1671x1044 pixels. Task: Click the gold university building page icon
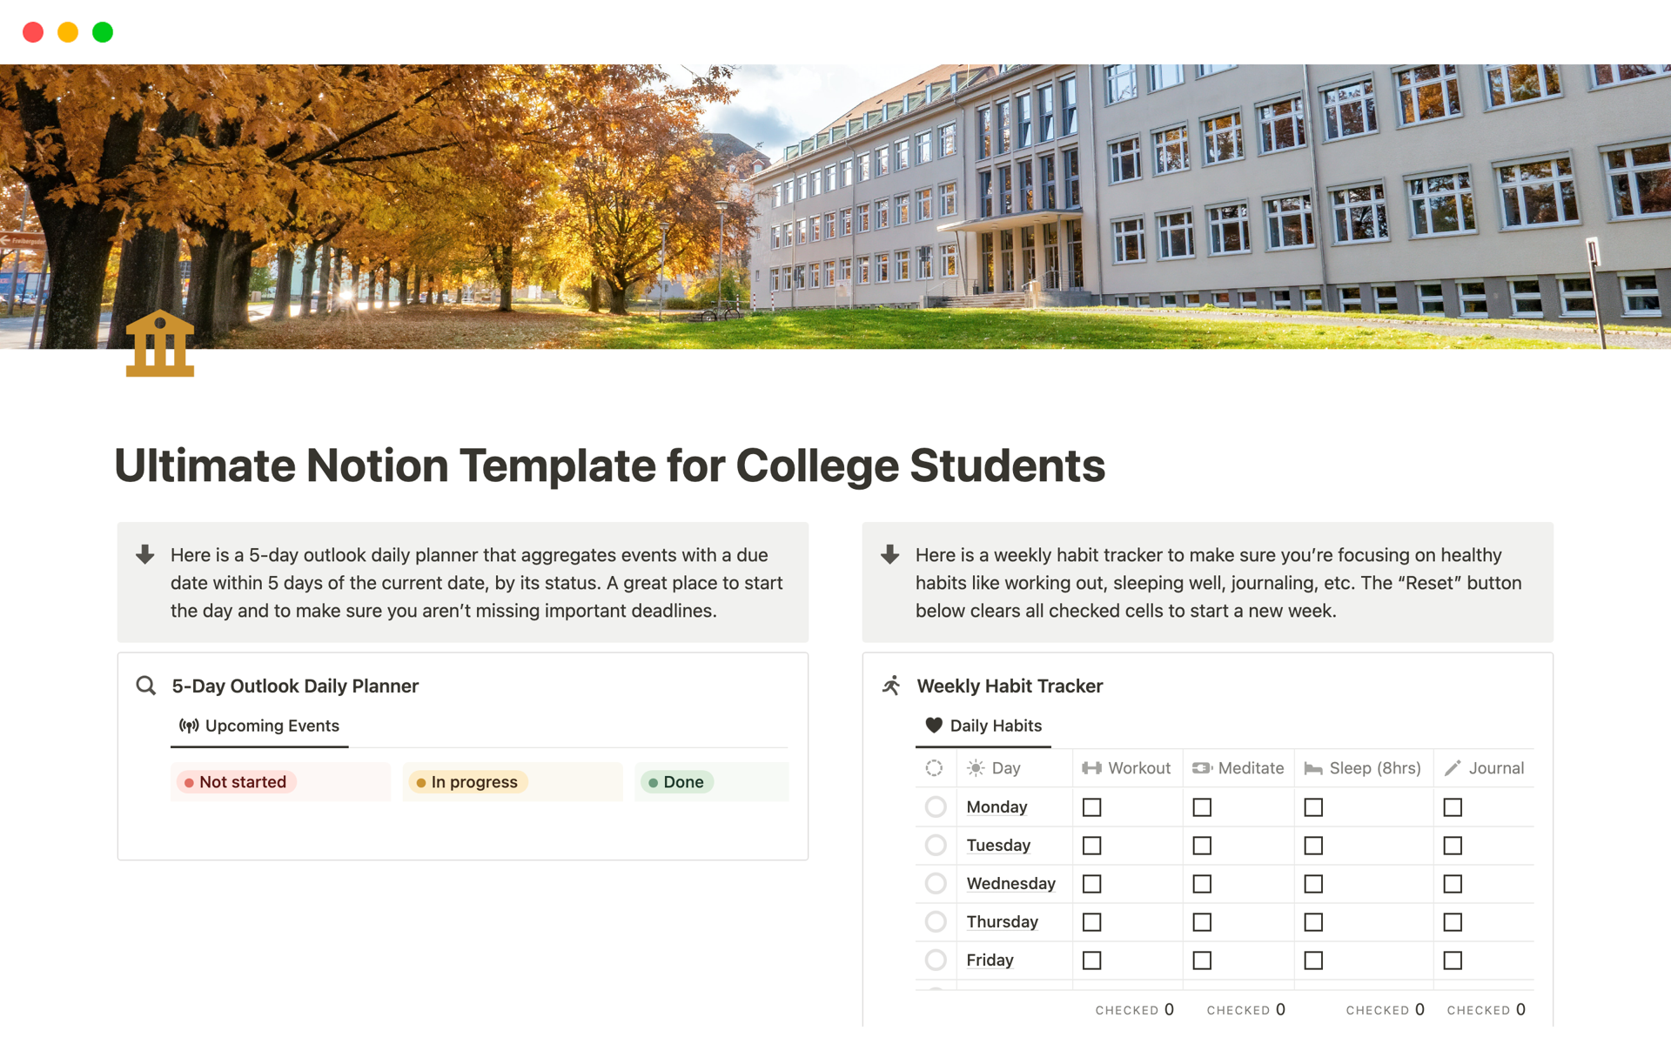click(160, 345)
